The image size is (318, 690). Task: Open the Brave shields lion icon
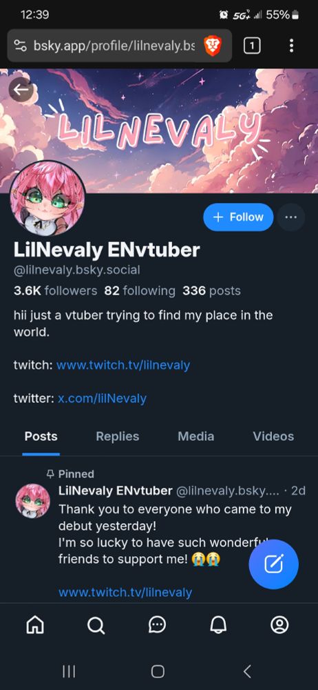point(213,46)
